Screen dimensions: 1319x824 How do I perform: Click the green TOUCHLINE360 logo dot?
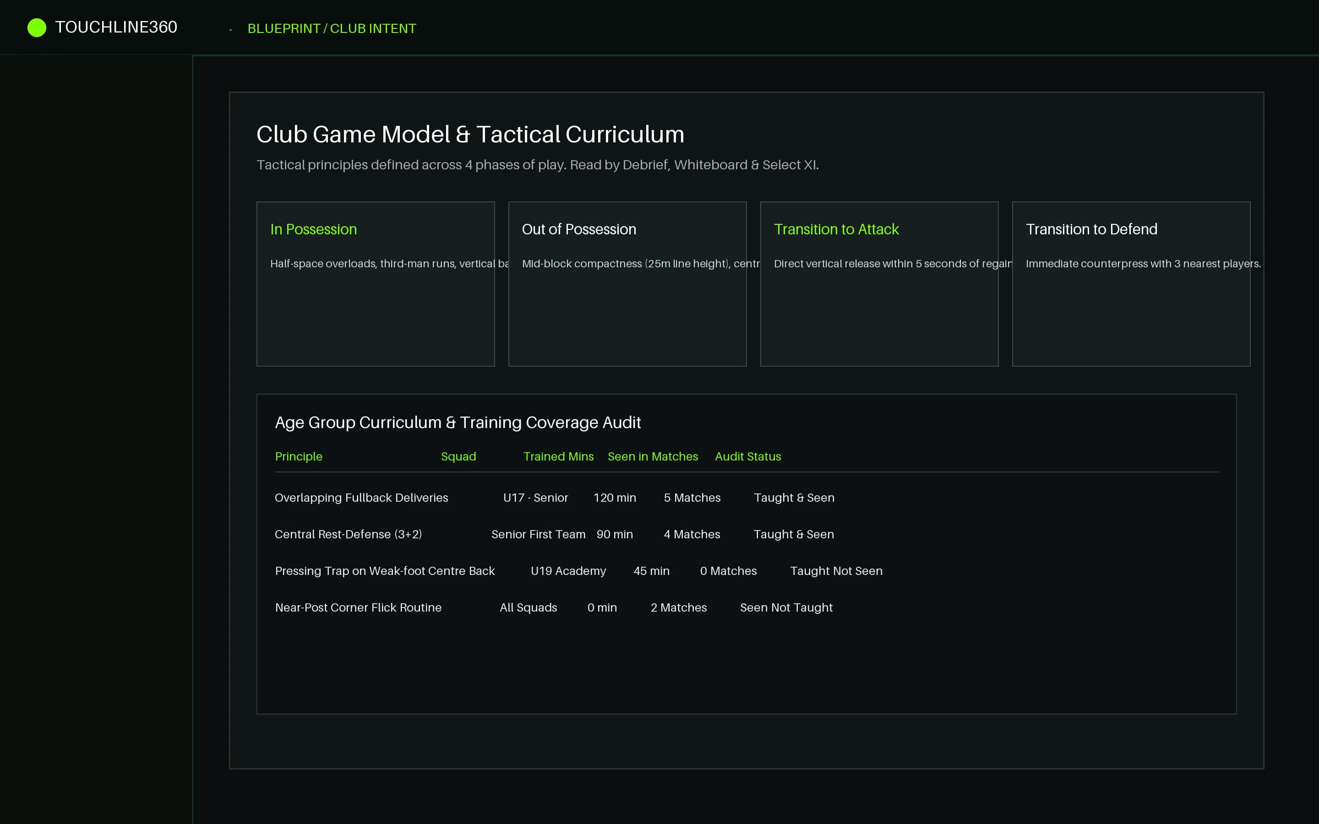tap(37, 27)
